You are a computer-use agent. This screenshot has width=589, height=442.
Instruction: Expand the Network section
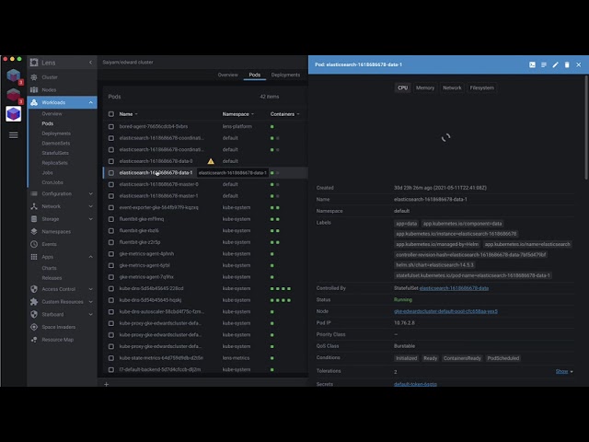click(90, 206)
